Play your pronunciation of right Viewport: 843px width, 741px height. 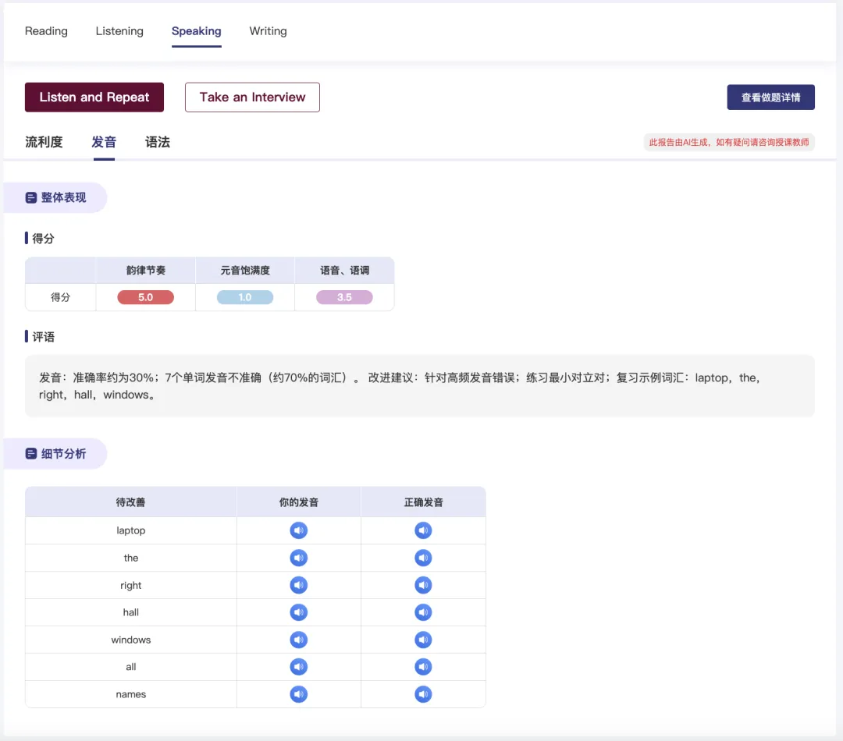pyautogui.click(x=298, y=585)
